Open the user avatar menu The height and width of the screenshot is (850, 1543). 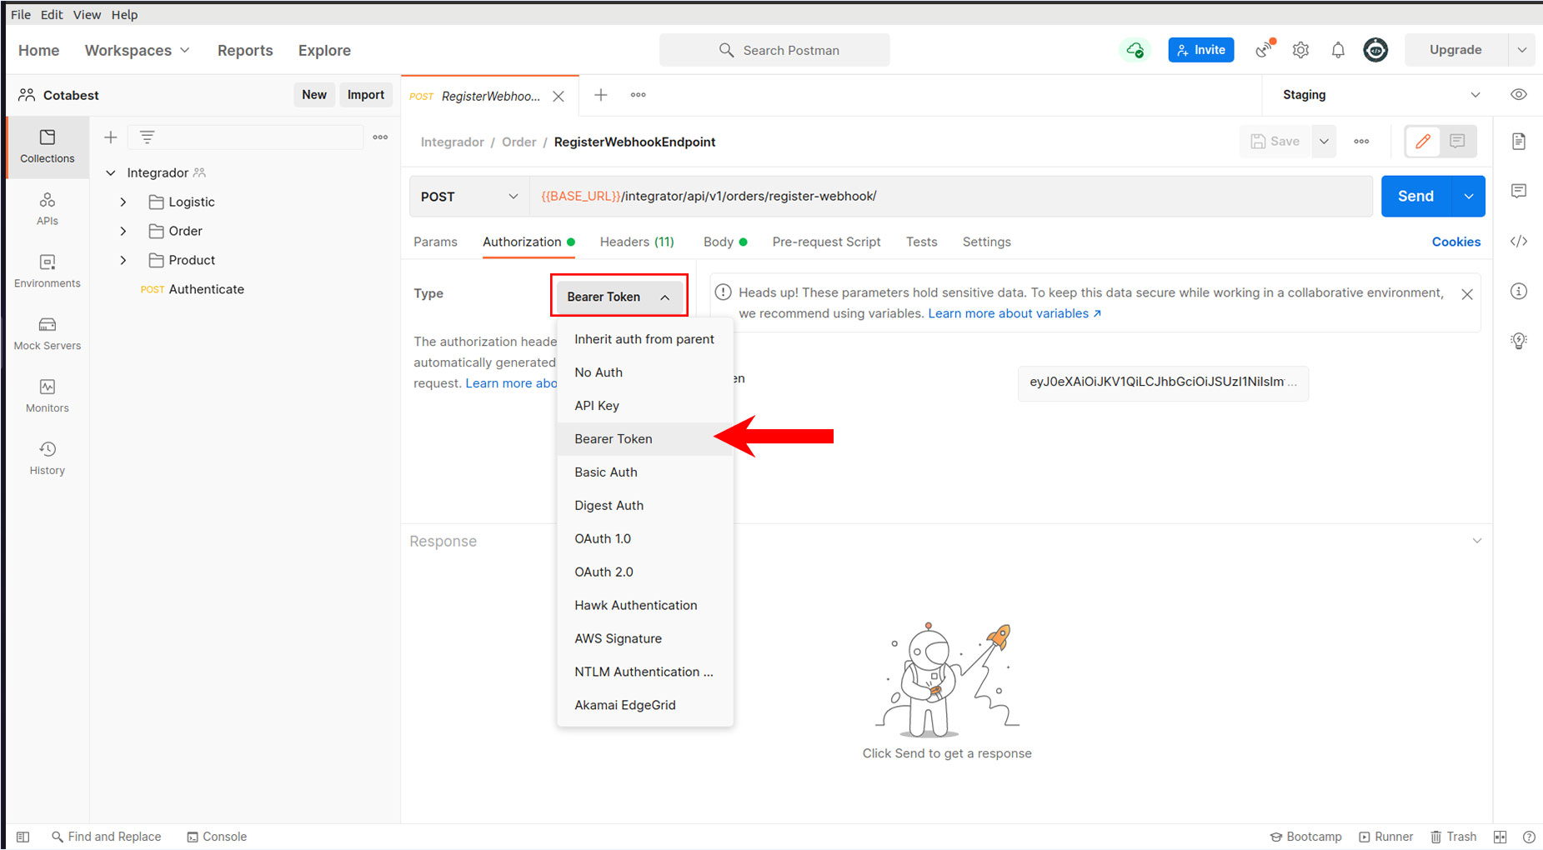[1375, 50]
